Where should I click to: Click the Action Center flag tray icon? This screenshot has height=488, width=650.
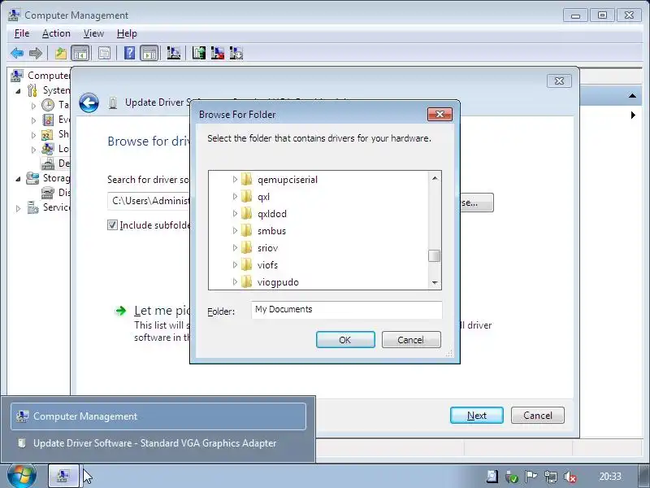point(531,477)
